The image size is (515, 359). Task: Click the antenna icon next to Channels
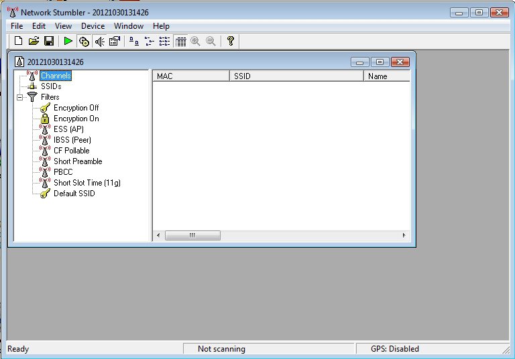click(x=32, y=76)
